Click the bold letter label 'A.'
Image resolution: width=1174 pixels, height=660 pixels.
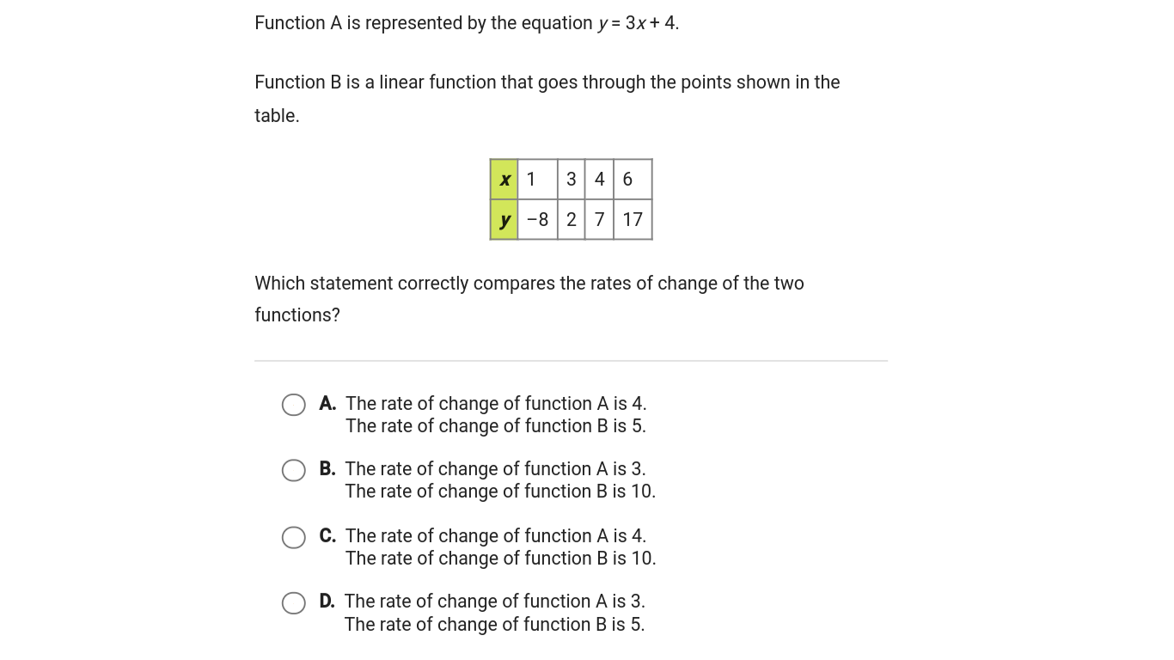[x=327, y=403]
